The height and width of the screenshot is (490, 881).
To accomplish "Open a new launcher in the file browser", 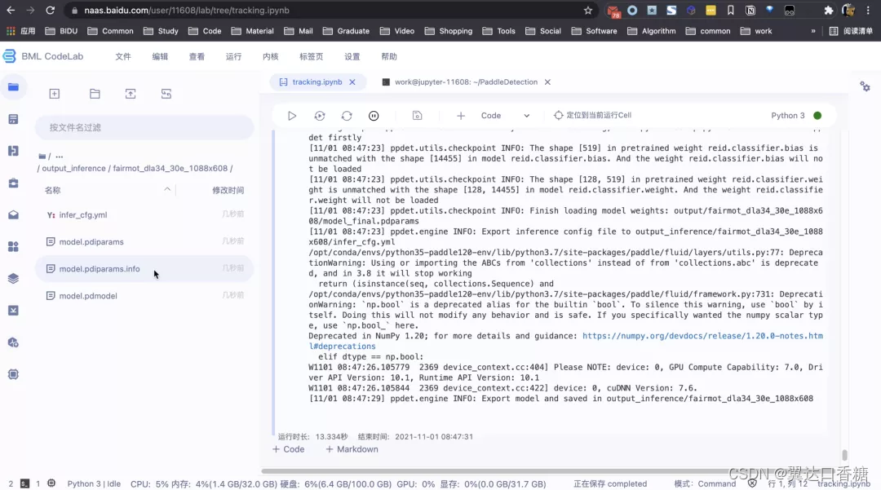I will [x=54, y=94].
